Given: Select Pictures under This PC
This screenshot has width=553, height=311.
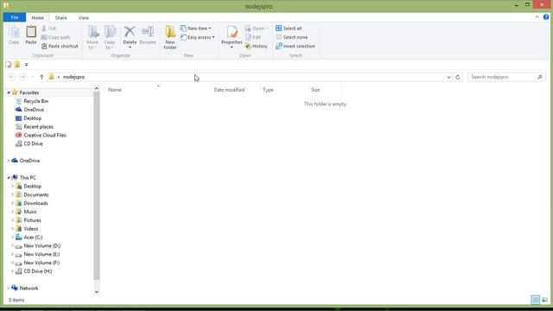Looking at the screenshot, I should pyautogui.click(x=33, y=220).
